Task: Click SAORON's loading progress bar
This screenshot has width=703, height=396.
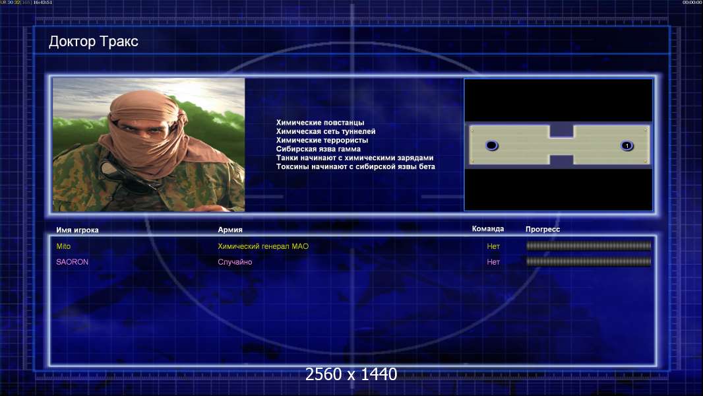Action: (x=589, y=261)
